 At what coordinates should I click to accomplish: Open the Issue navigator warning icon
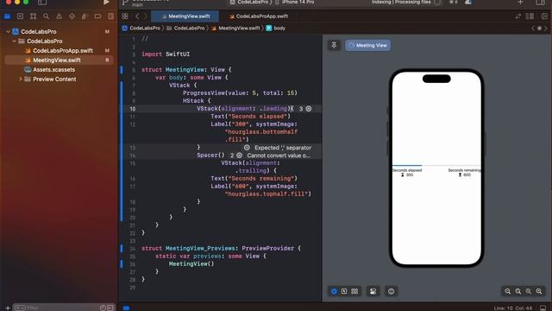(x=60, y=16)
